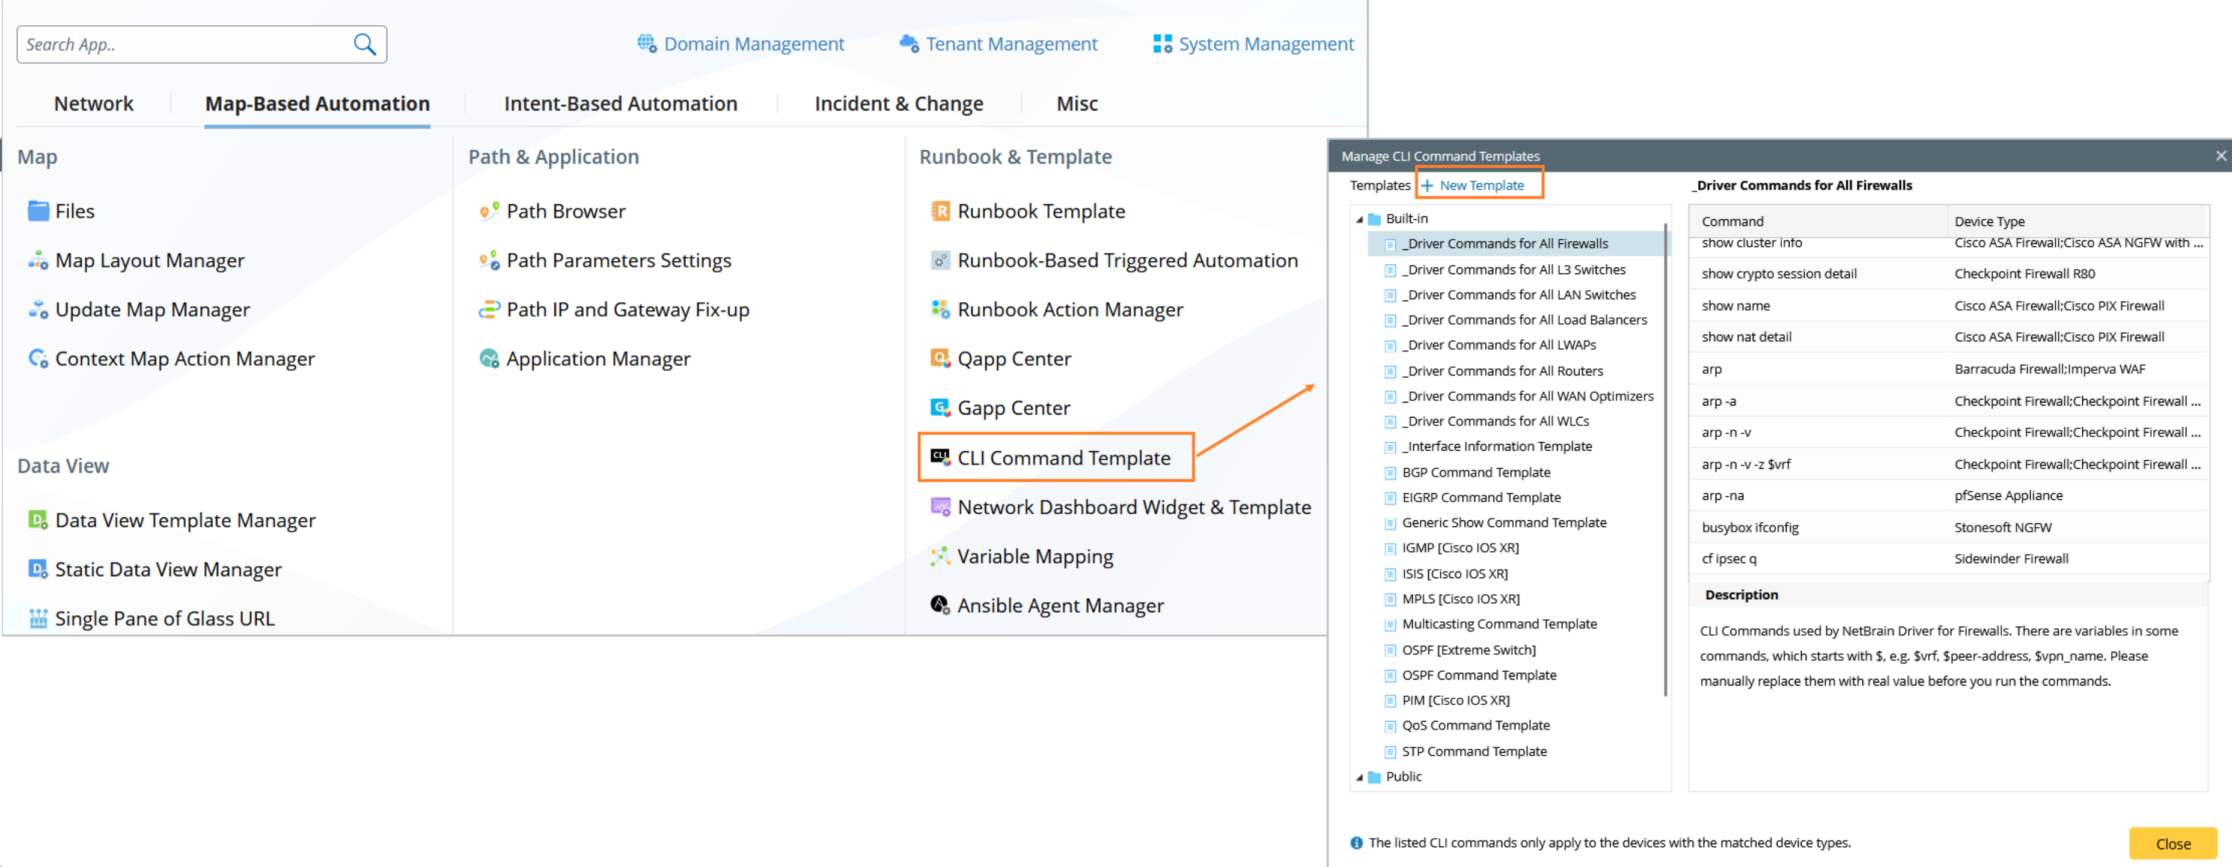The height and width of the screenshot is (867, 2232).
Task: Click the Variable Mapping icon
Action: click(x=940, y=556)
